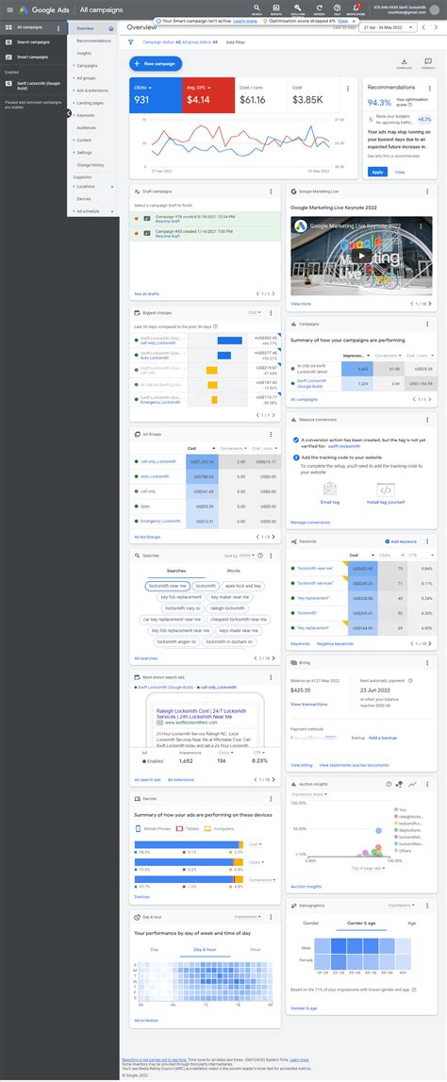
Task: Open the hamburger main menu
Action: point(9,9)
